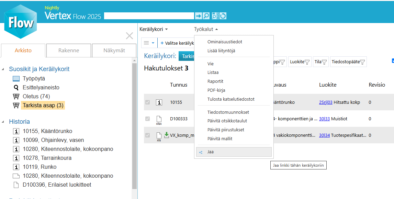Collapse the Suosikit ja Keräilykorit section

3,69
